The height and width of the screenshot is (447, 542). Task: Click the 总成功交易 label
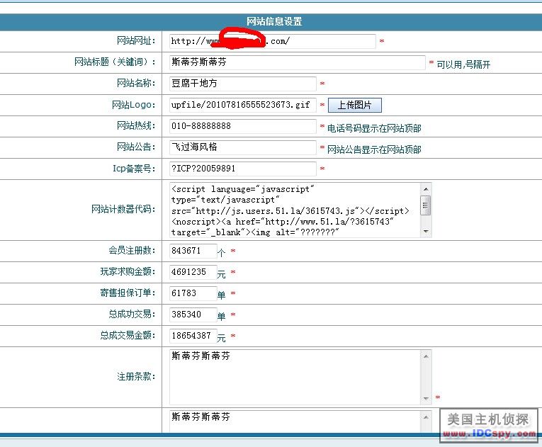[132, 314]
